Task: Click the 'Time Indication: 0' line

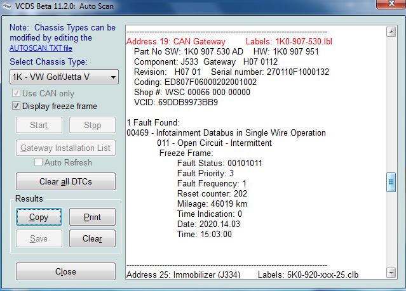Action: click(210, 214)
